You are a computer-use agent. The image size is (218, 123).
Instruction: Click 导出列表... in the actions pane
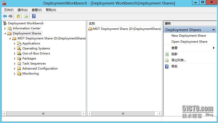(x=178, y=60)
